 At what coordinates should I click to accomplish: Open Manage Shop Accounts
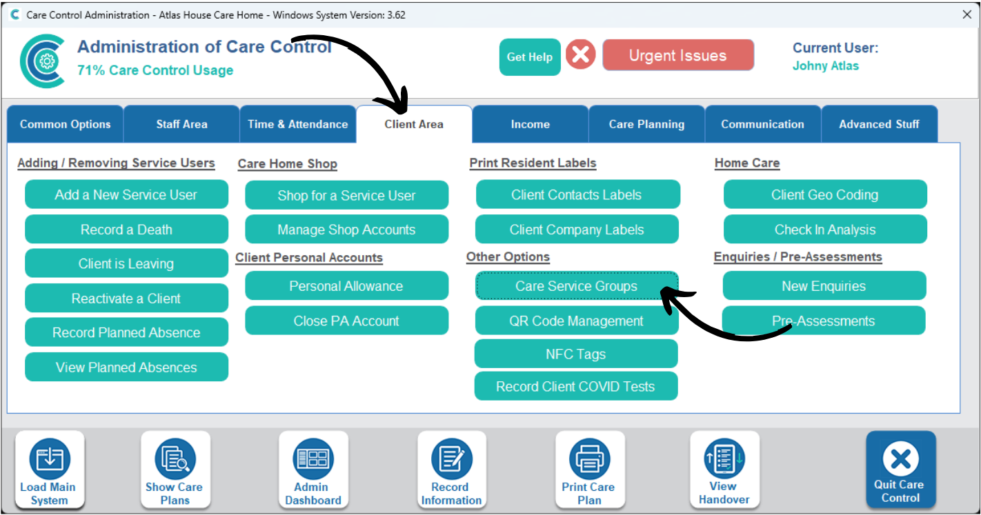[346, 230]
